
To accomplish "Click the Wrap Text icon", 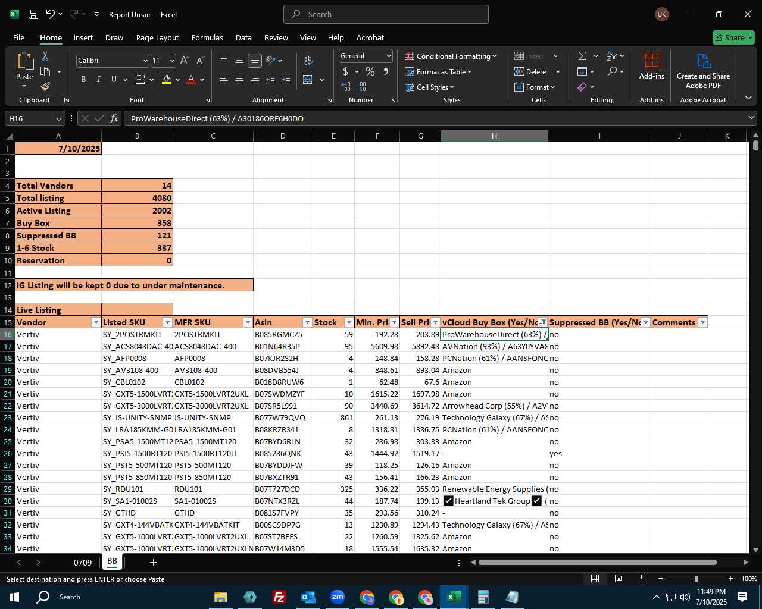I will pos(308,61).
